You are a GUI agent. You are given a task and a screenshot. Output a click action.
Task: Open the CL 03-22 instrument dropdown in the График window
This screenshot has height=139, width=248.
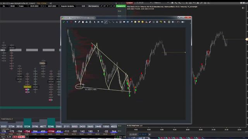click(x=144, y=3)
